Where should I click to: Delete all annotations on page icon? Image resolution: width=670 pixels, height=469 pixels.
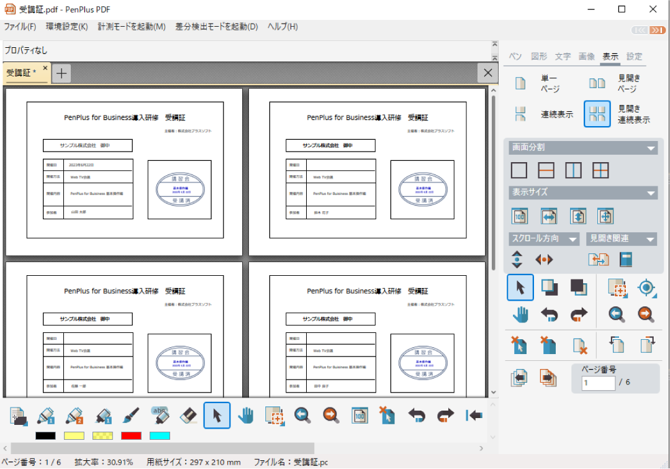[x=548, y=345]
